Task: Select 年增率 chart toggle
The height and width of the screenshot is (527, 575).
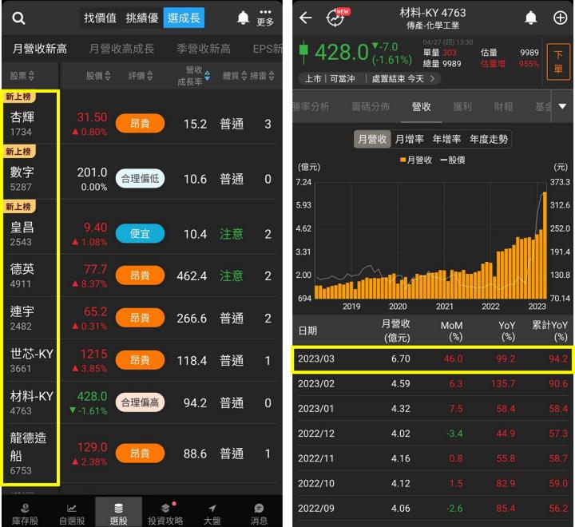Action: pyautogui.click(x=446, y=139)
